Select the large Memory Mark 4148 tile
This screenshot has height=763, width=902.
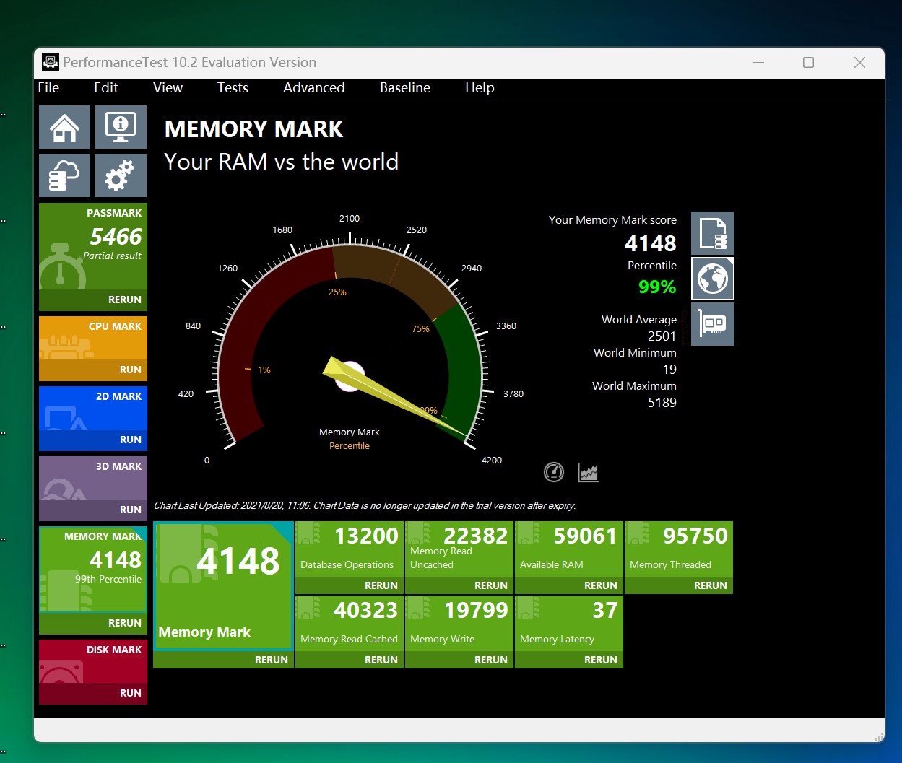(222, 585)
